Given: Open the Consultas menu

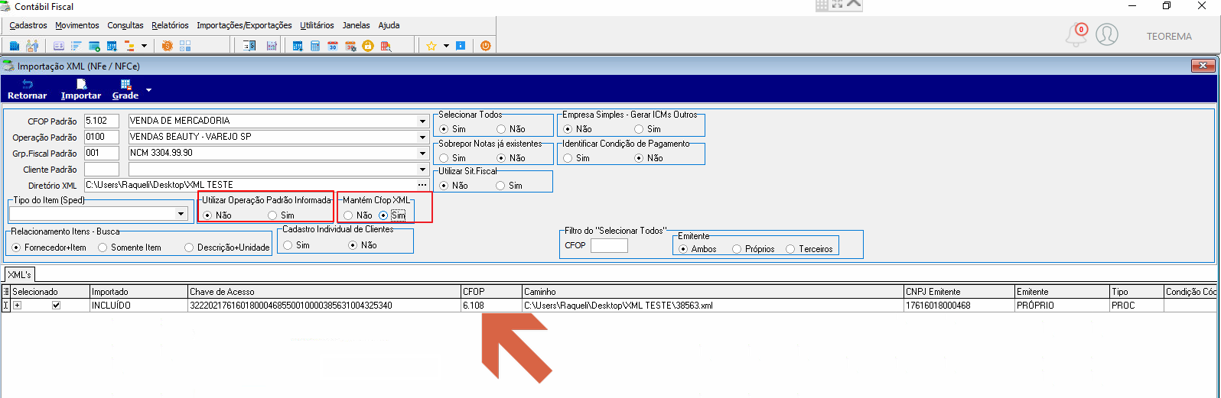Looking at the screenshot, I should coord(125,25).
